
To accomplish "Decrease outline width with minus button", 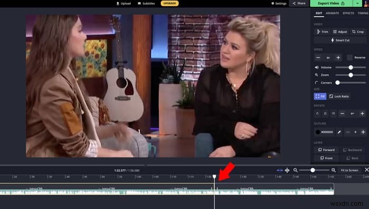I will 348,132.
